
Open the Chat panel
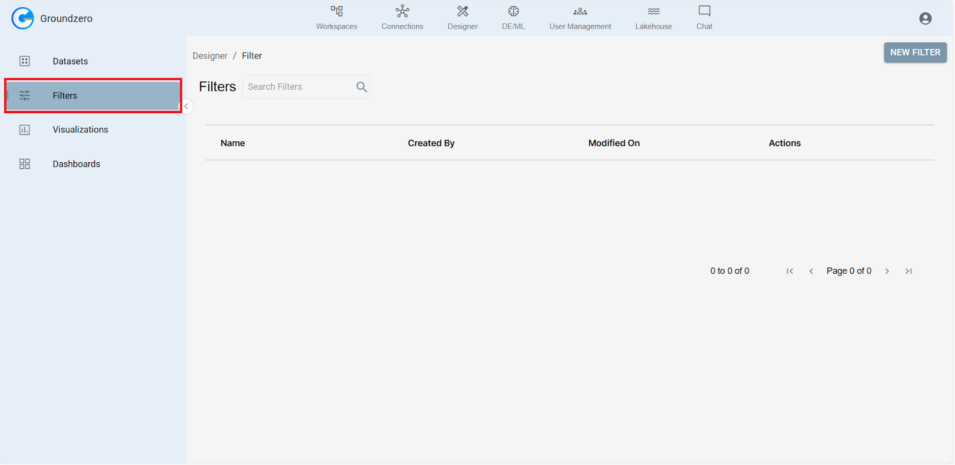704,17
